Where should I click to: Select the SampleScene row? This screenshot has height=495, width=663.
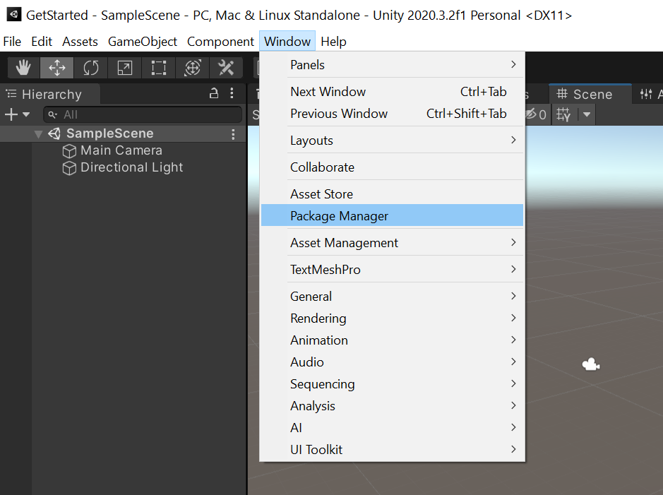[x=123, y=133]
